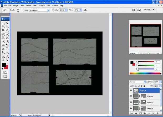This screenshot has height=117, width=163.
Task: Select the Type tool
Action: [7, 49]
